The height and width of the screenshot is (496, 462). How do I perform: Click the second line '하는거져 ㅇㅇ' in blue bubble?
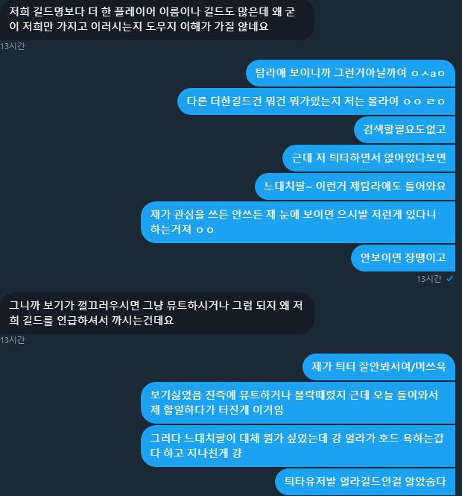pyautogui.click(x=182, y=230)
